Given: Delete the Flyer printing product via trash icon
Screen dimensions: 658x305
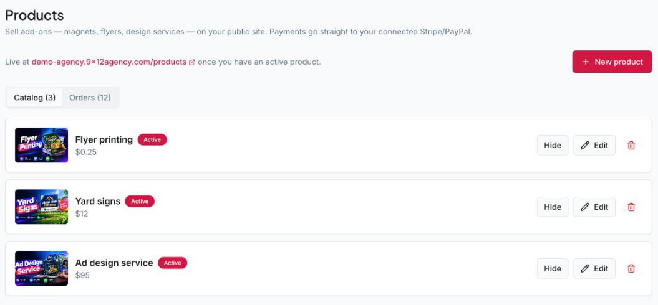Looking at the screenshot, I should 631,146.
